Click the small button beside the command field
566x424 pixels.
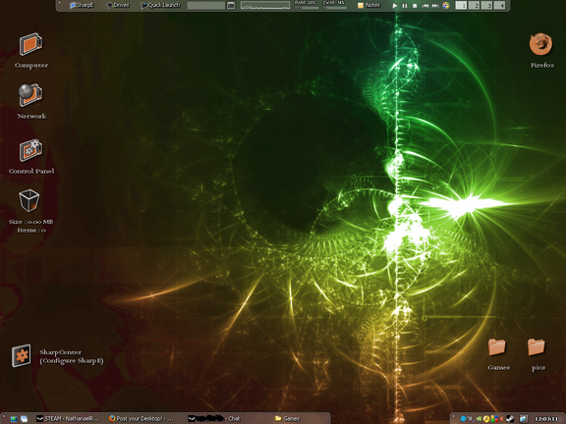[x=231, y=6]
